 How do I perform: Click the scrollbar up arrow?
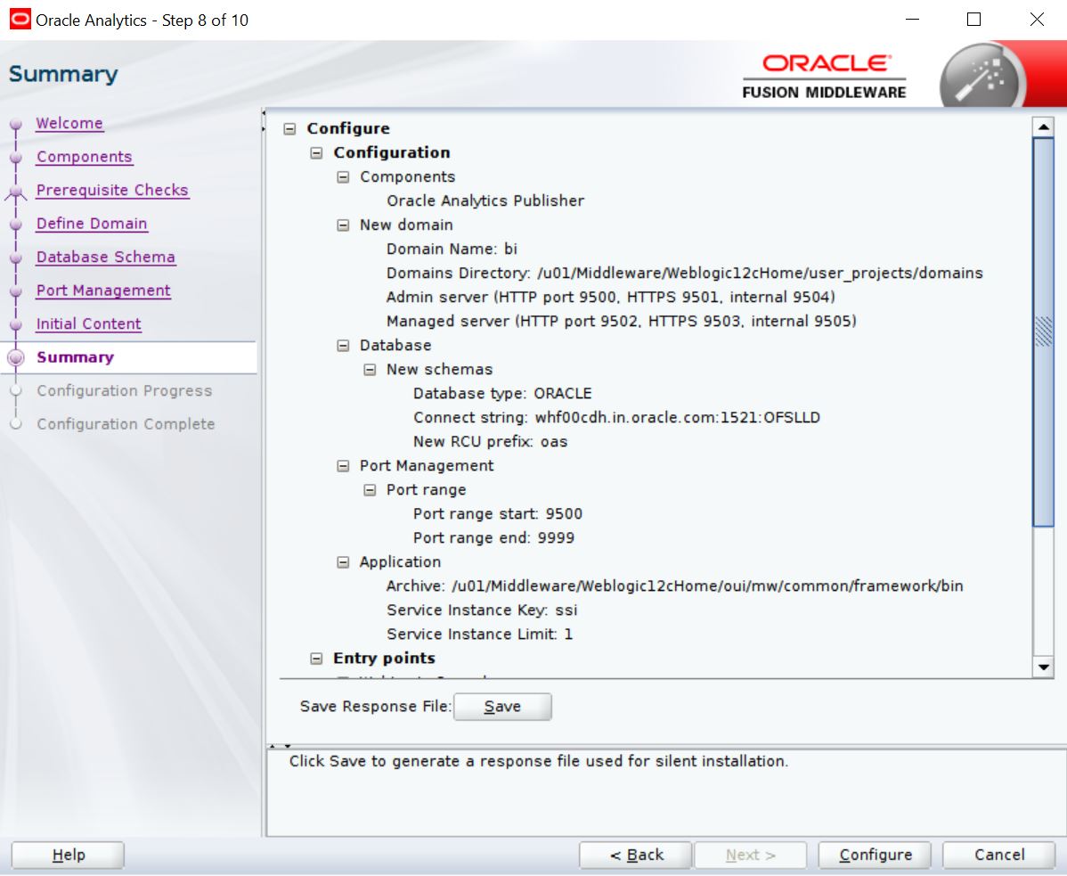(x=1043, y=127)
